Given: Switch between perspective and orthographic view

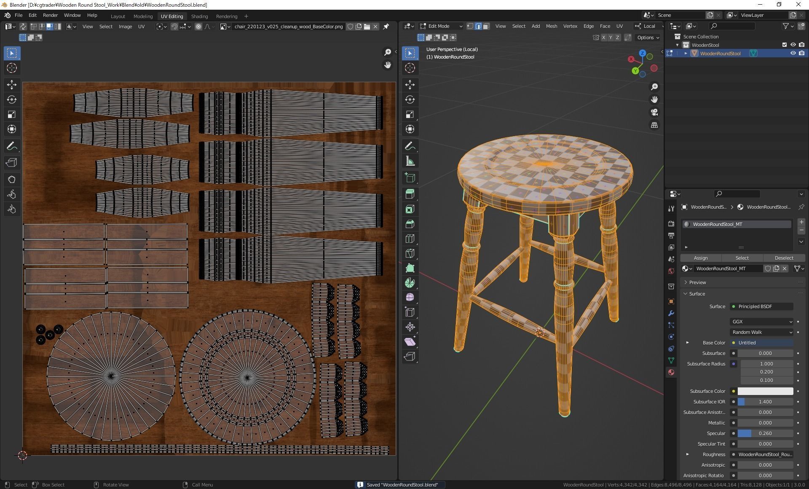Looking at the screenshot, I should tap(654, 125).
